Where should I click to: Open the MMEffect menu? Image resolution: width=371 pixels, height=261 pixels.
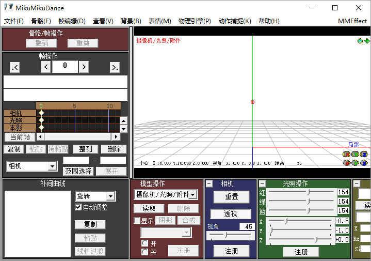[x=352, y=21]
